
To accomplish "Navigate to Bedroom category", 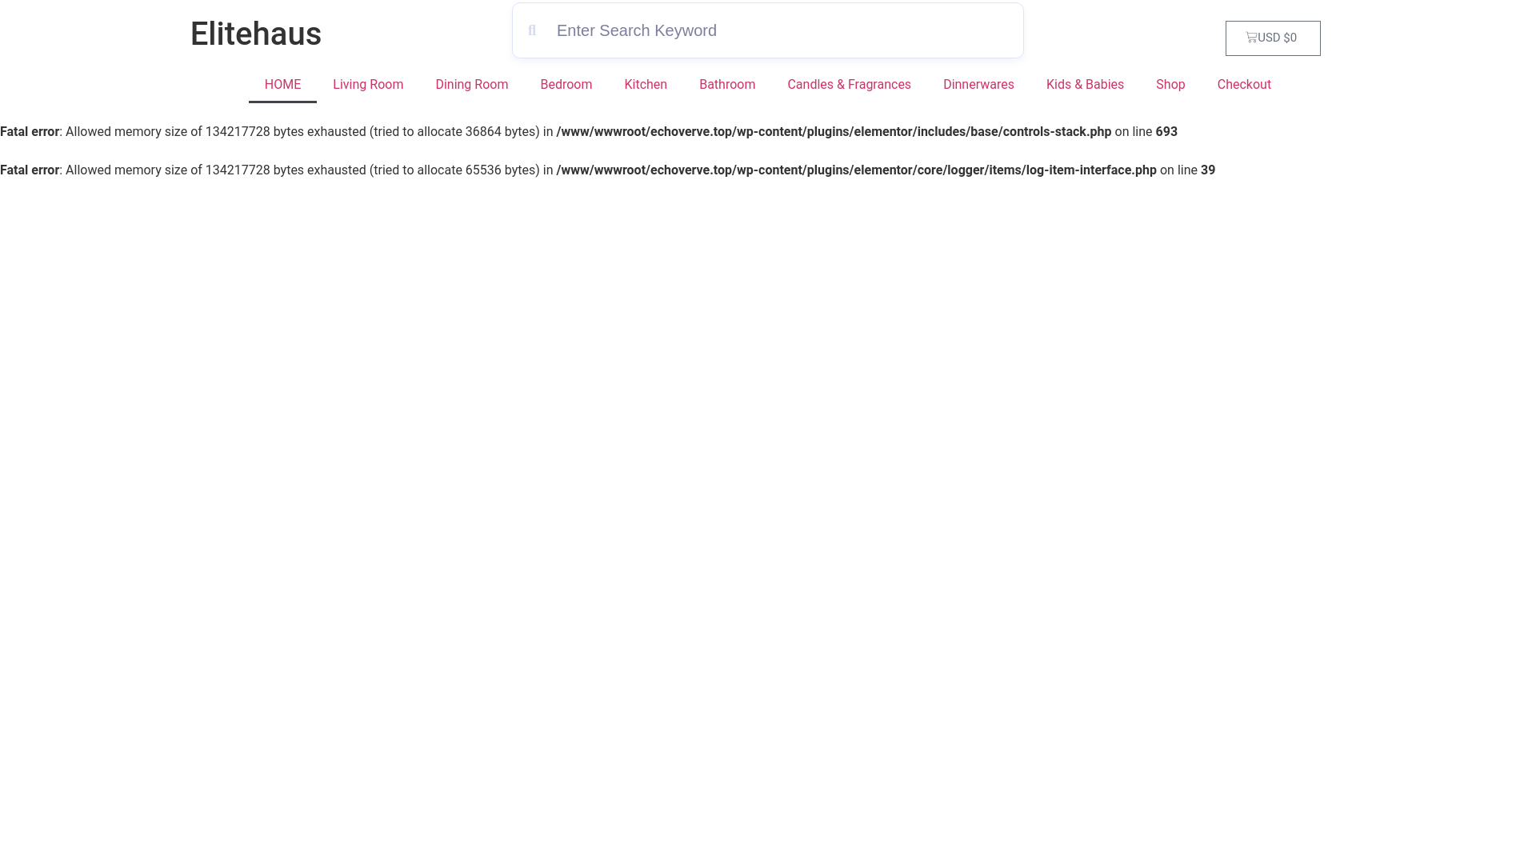I will point(566,85).
